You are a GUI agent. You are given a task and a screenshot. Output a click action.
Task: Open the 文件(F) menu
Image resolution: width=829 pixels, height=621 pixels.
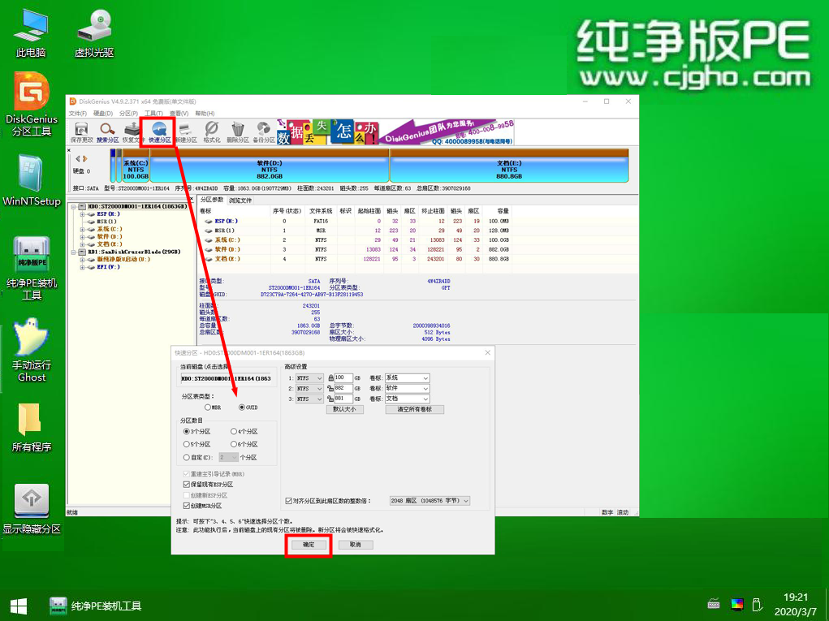coord(78,114)
